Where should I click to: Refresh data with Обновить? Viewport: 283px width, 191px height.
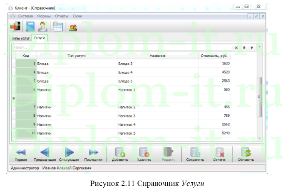tap(246, 154)
